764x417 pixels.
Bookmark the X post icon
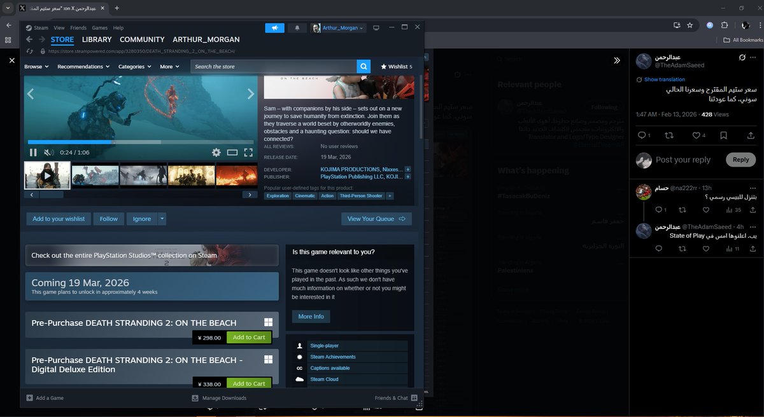tap(724, 135)
